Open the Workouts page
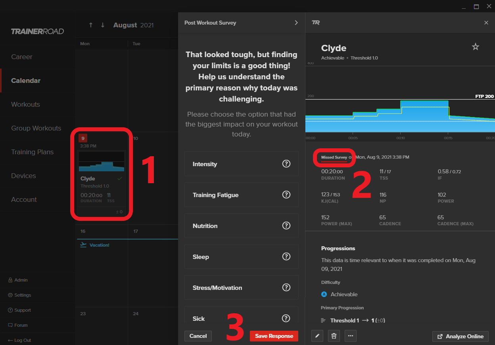495x345 pixels. click(25, 104)
